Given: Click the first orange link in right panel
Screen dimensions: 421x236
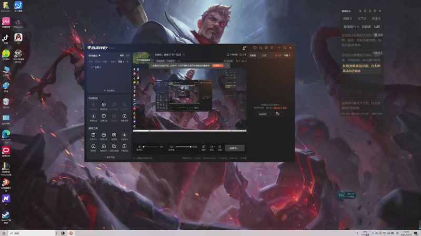Looking at the screenshot, I should point(276,108).
